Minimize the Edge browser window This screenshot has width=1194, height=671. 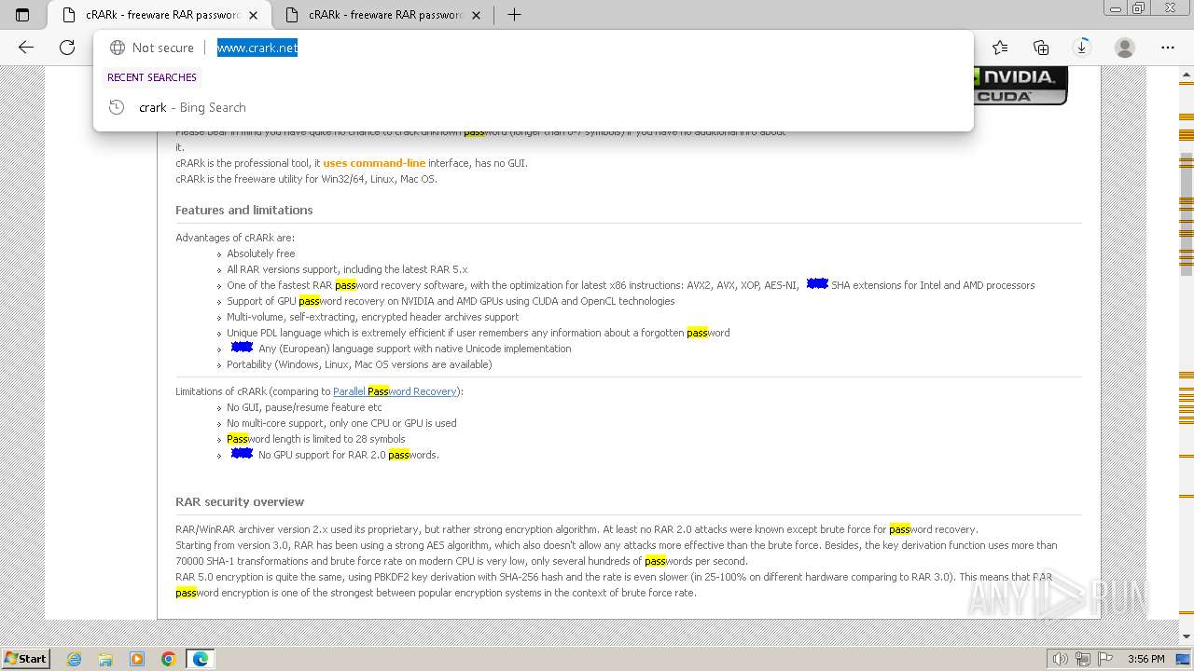coord(1116,8)
